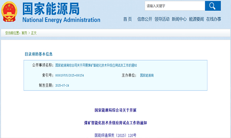Image resolution: width=231 pixels, height=138 pixels.
Task: Open the 首页 navigation menu item
Action: pyautogui.click(x=127, y=19)
